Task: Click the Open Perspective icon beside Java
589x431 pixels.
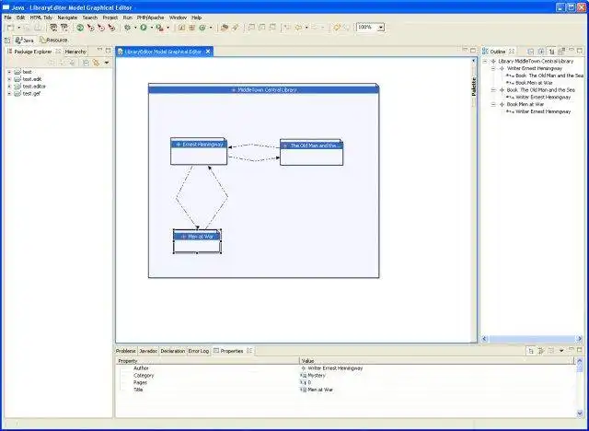Action: [7, 41]
